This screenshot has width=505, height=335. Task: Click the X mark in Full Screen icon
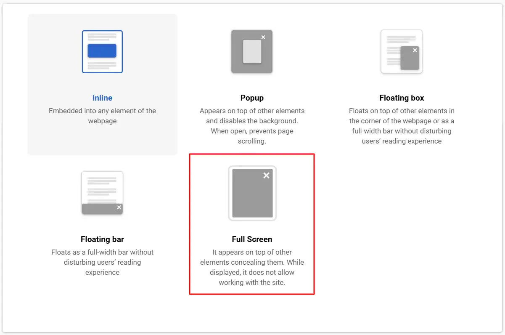coord(266,175)
